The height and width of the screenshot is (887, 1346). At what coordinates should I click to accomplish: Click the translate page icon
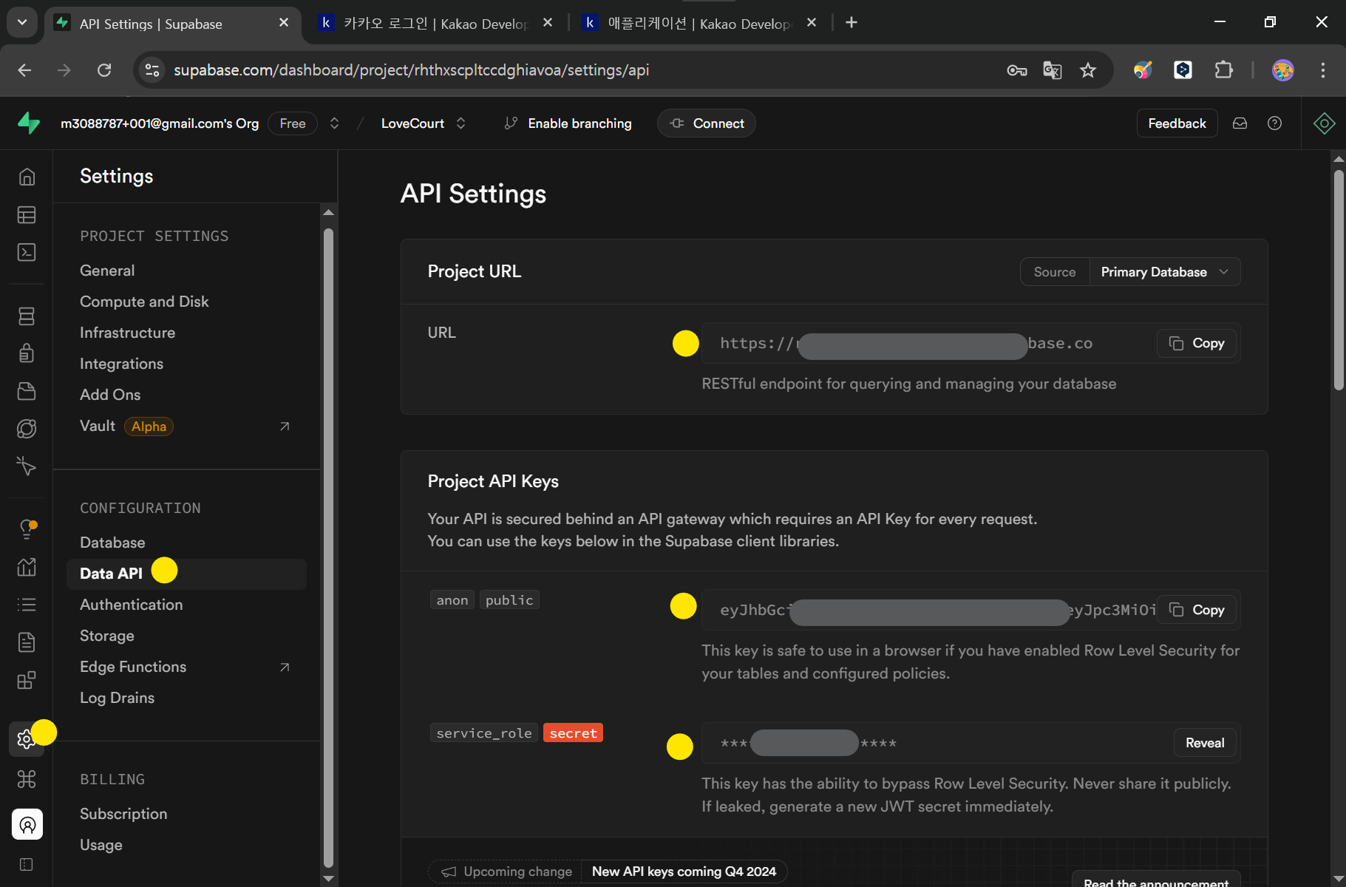tap(1053, 70)
